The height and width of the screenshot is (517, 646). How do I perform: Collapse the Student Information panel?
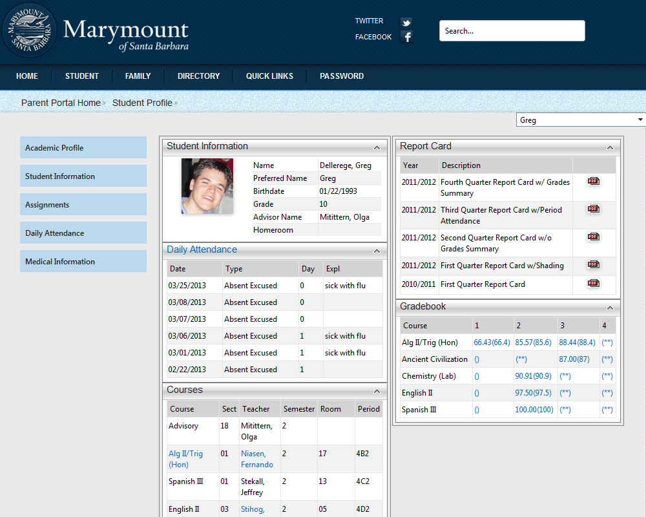(x=377, y=146)
